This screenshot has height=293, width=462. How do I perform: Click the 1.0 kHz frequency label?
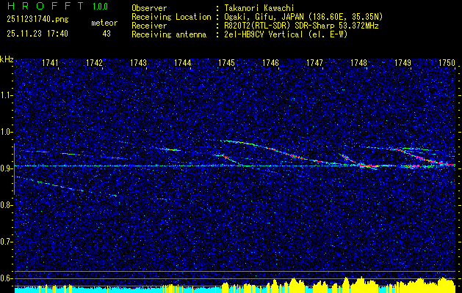pos(6,132)
